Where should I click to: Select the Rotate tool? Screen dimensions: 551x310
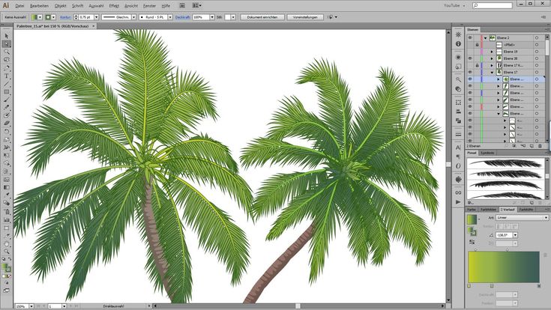tap(7, 132)
